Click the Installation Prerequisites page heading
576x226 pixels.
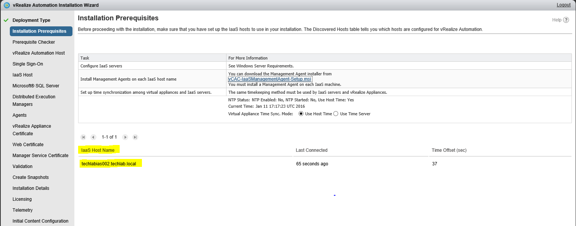tap(118, 18)
